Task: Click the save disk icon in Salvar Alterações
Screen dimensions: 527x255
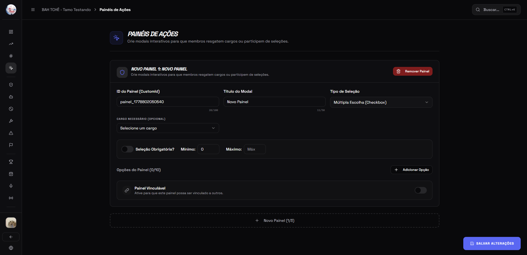Action: click(x=472, y=243)
